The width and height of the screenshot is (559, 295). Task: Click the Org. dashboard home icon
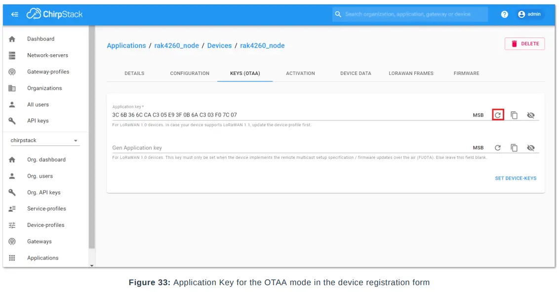click(12, 160)
